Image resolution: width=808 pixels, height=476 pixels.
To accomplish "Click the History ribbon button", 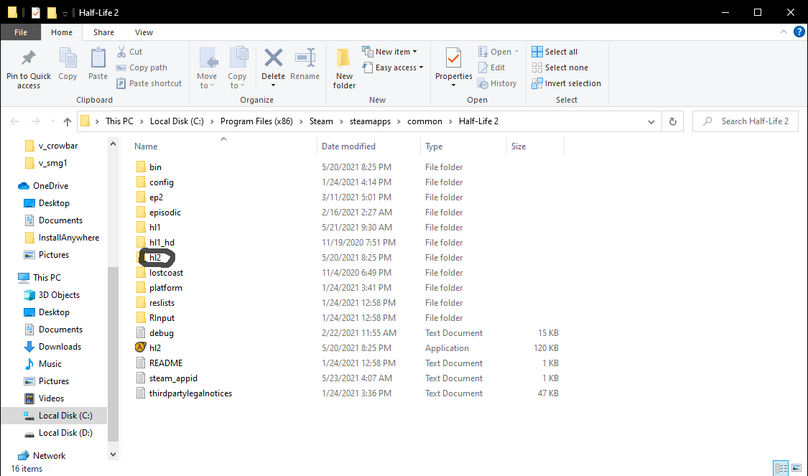I will point(497,83).
